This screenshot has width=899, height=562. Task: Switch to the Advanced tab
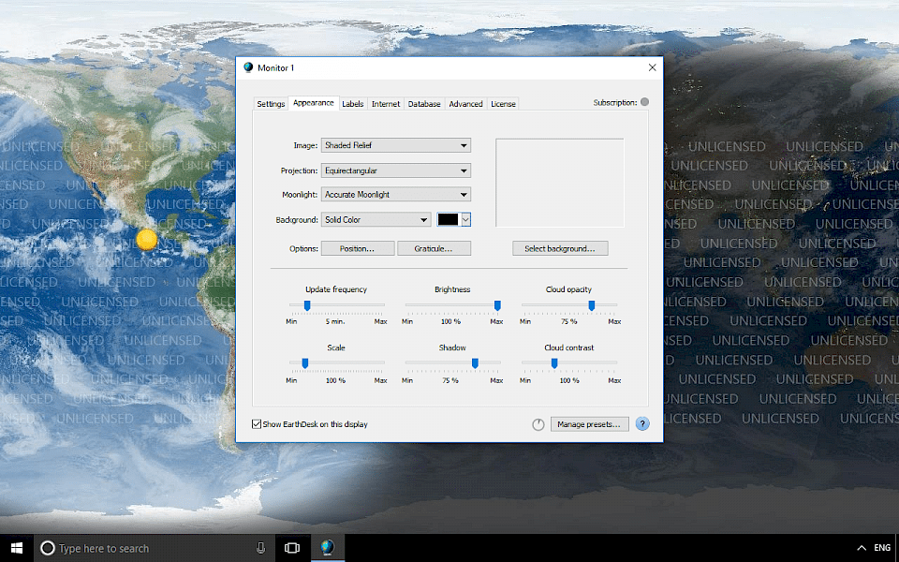click(465, 104)
